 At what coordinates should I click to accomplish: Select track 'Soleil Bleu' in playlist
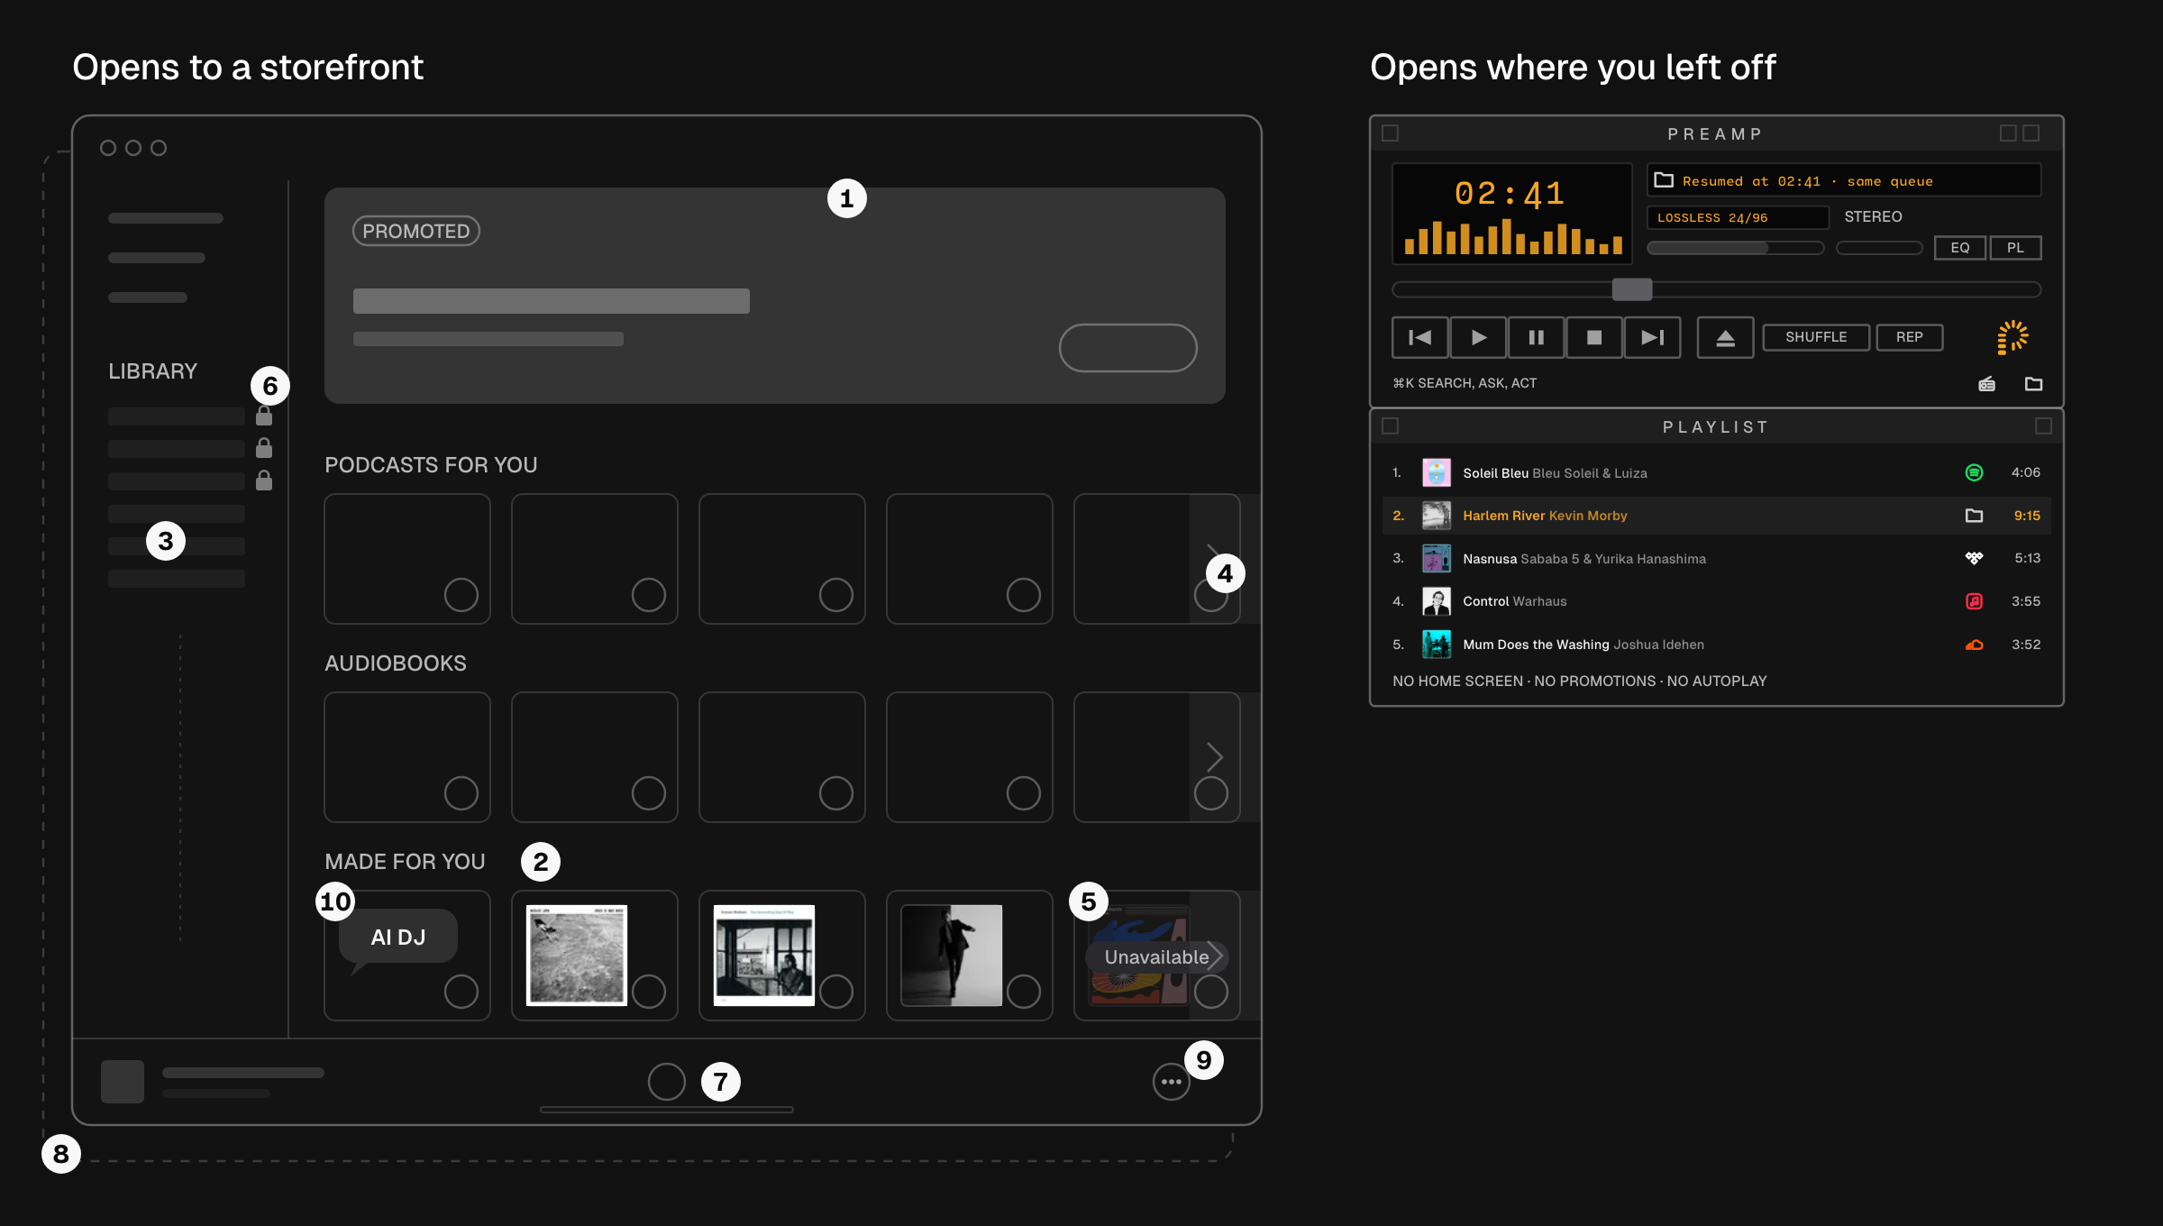1716,472
